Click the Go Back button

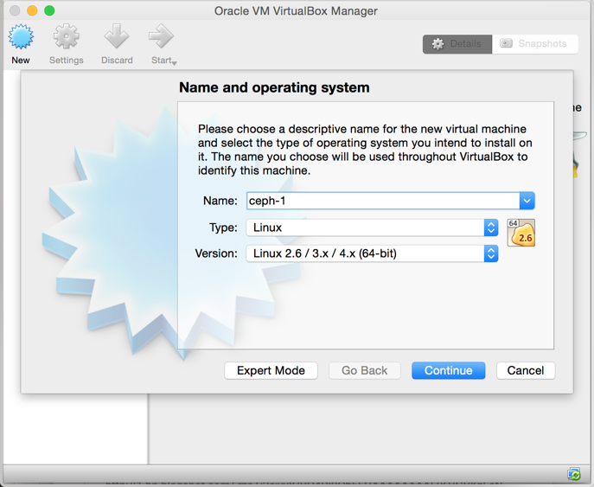pos(364,370)
